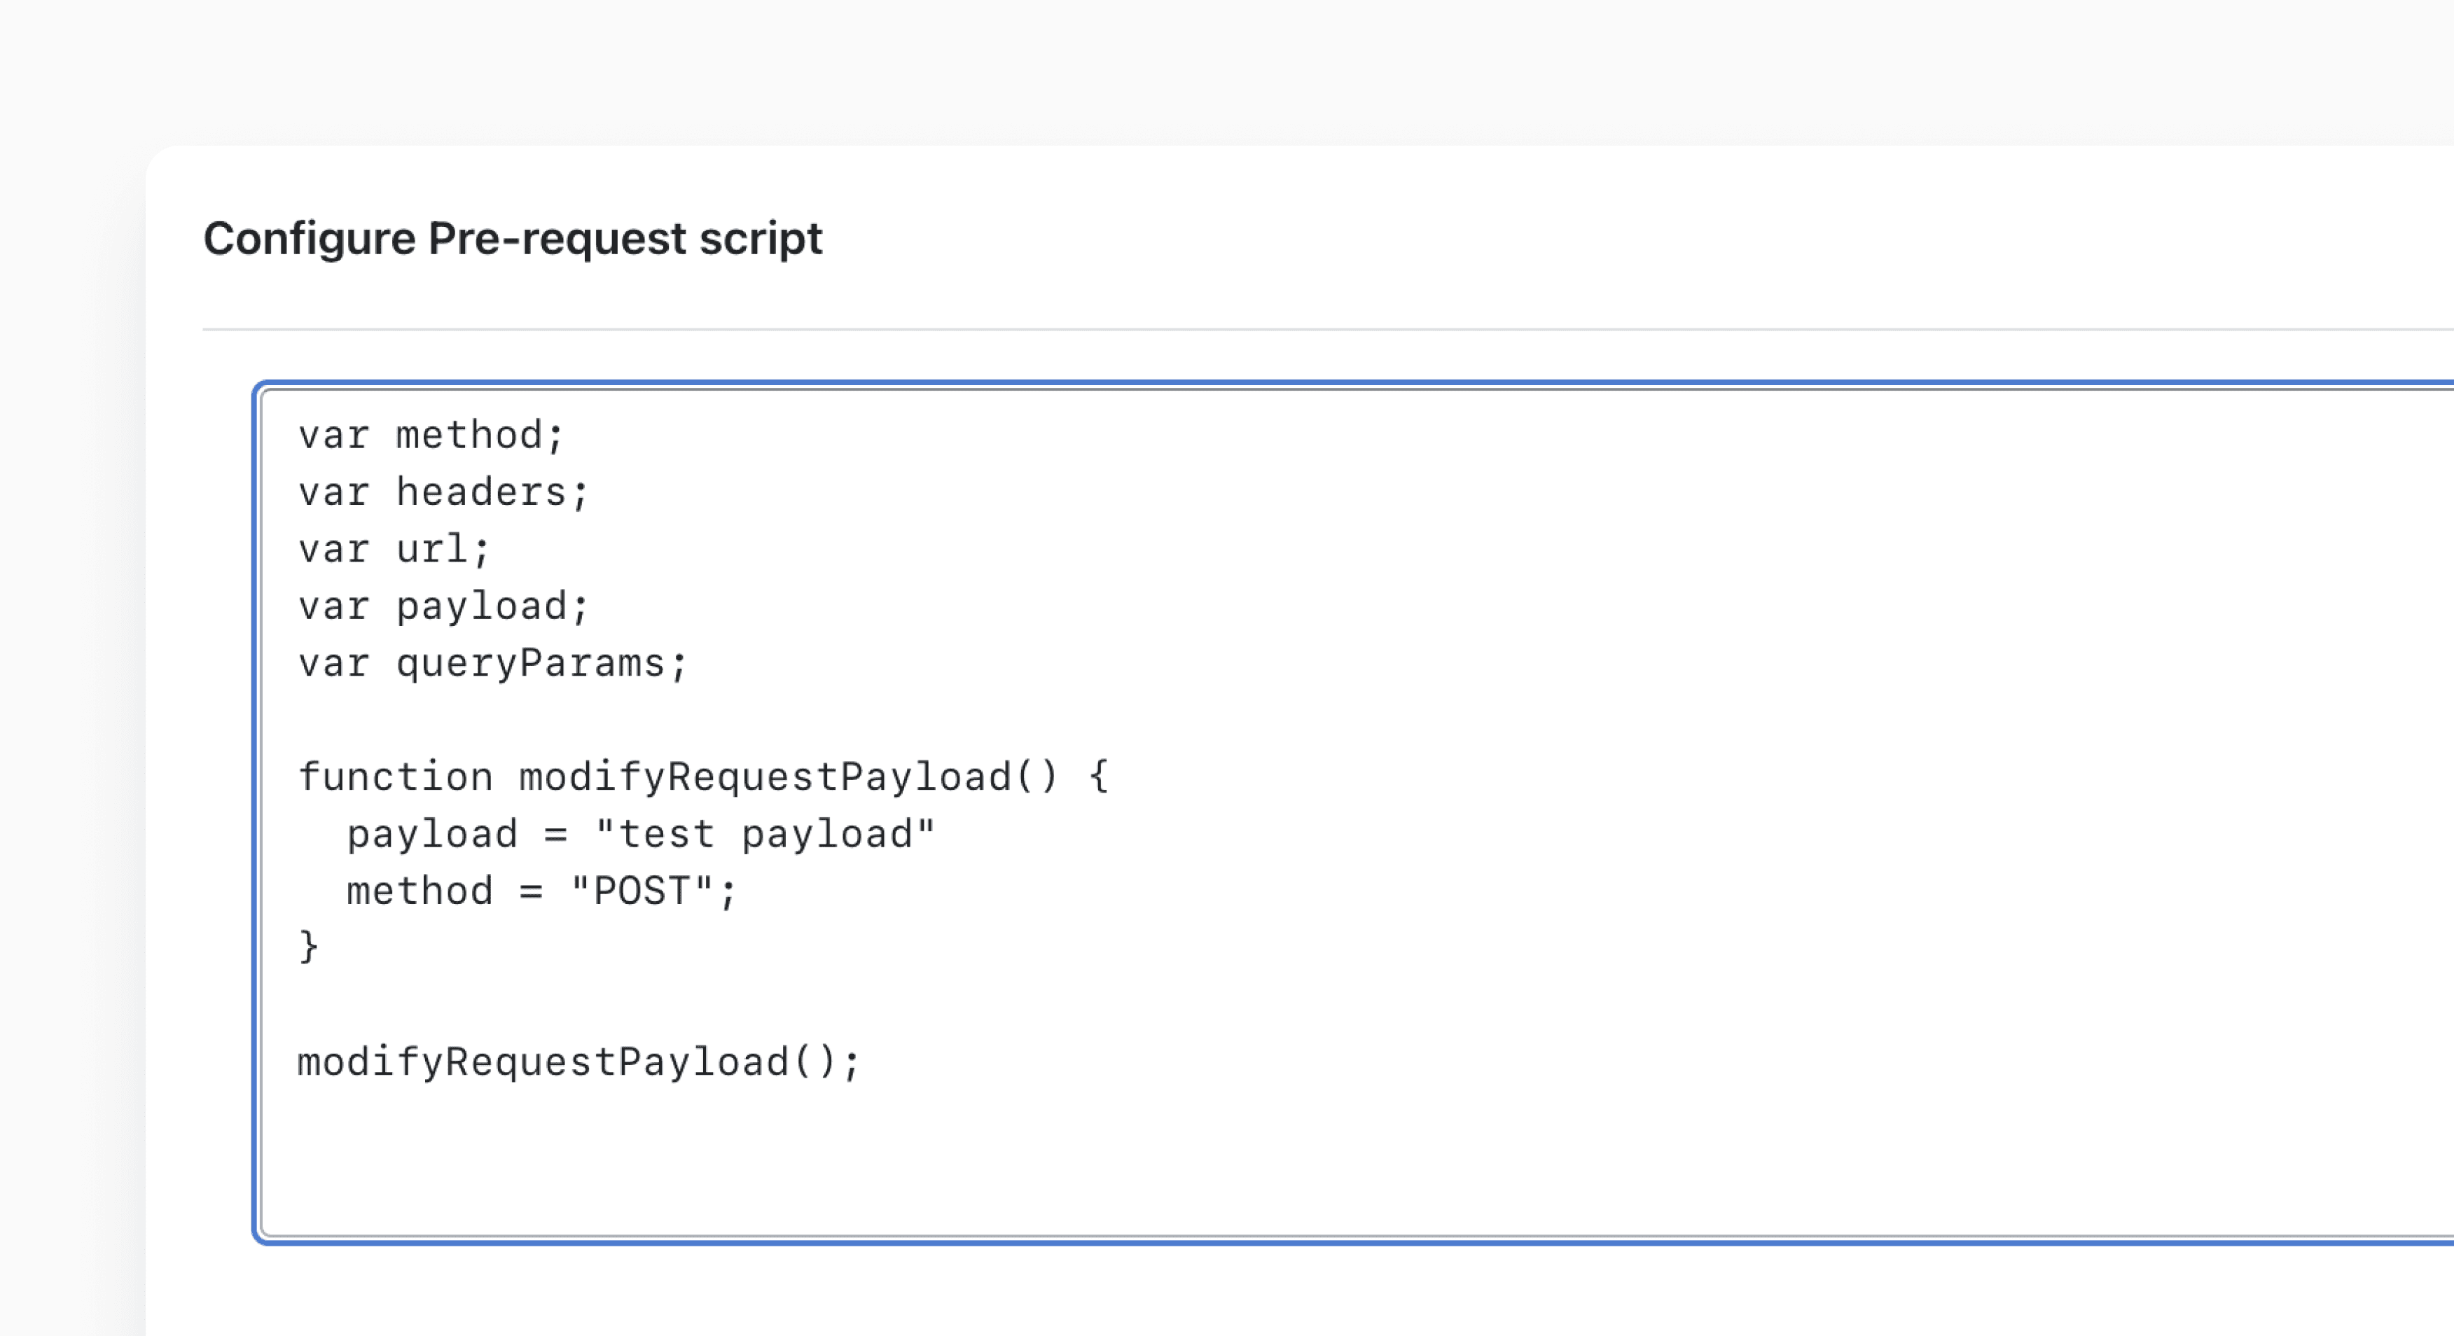Click 'modifyRequestPayload()' in the function definition

(787, 777)
